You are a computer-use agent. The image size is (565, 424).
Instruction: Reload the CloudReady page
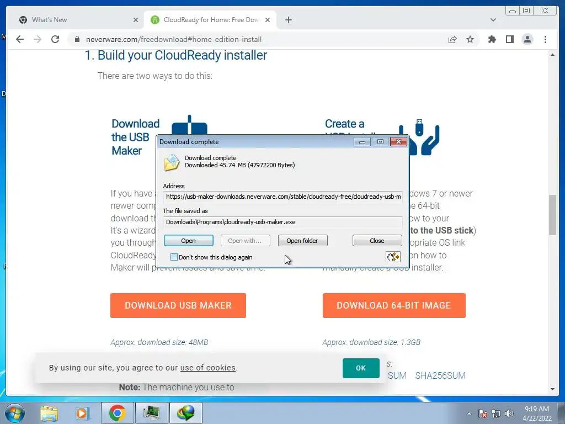coord(55,39)
